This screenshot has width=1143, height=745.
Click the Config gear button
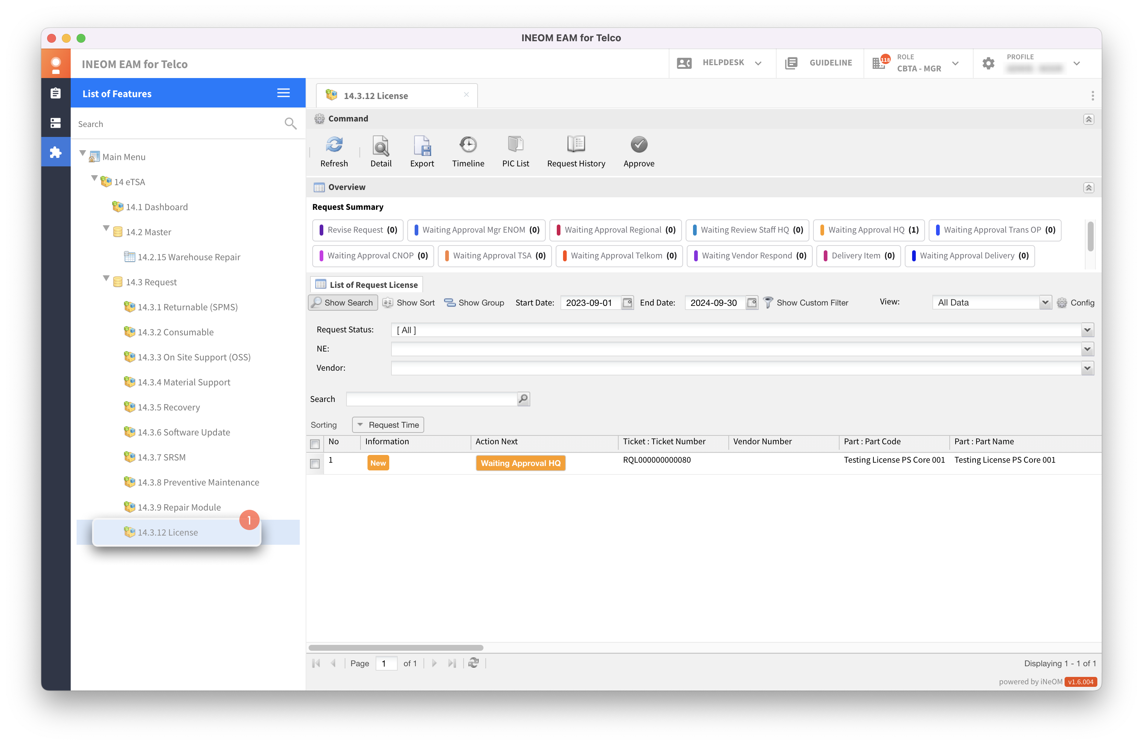tap(1075, 303)
